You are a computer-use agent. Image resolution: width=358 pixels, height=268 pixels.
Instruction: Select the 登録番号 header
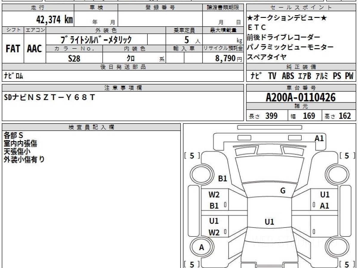(x=160, y=7)
